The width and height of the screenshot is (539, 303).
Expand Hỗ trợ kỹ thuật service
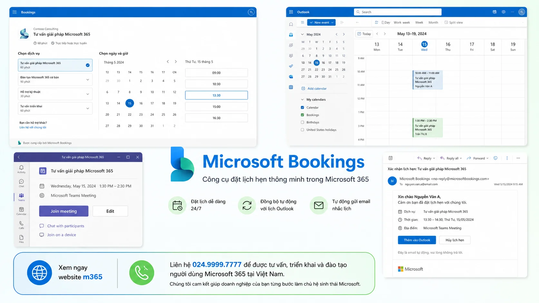[x=88, y=94]
